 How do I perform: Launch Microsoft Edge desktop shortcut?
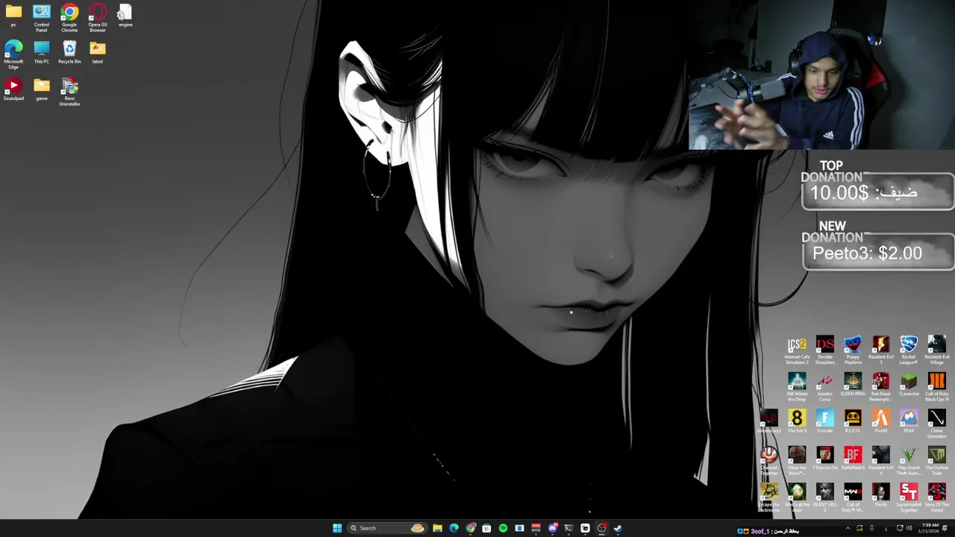[x=13, y=55]
